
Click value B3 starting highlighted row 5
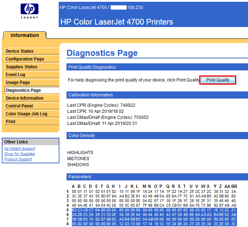click(74, 210)
